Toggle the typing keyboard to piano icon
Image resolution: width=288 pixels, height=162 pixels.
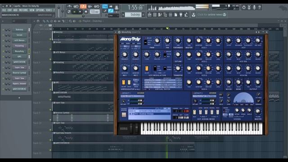click(x=105, y=6)
